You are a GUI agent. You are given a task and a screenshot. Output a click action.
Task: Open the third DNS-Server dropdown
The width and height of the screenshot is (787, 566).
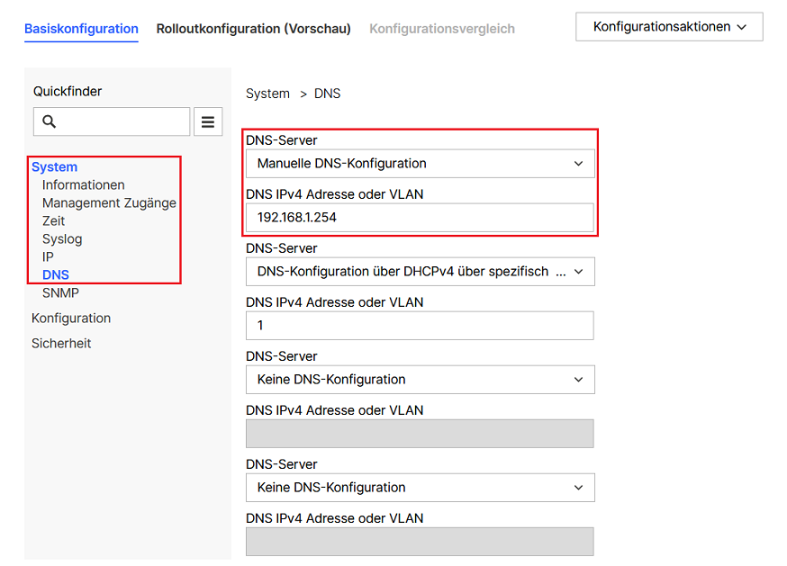click(x=420, y=380)
